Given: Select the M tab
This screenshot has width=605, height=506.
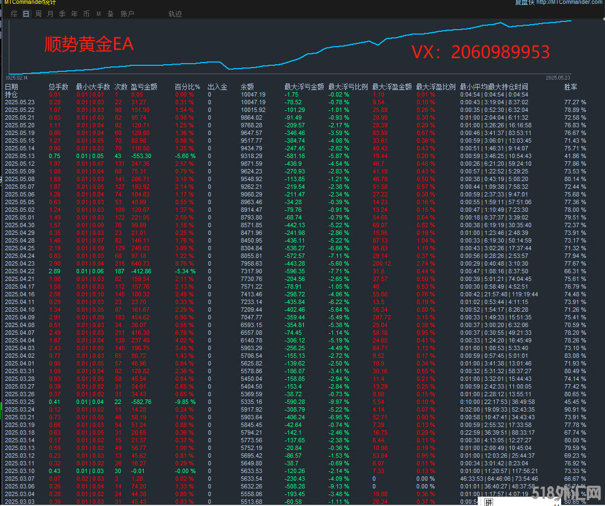Looking at the screenshot, I should [x=99, y=14].
